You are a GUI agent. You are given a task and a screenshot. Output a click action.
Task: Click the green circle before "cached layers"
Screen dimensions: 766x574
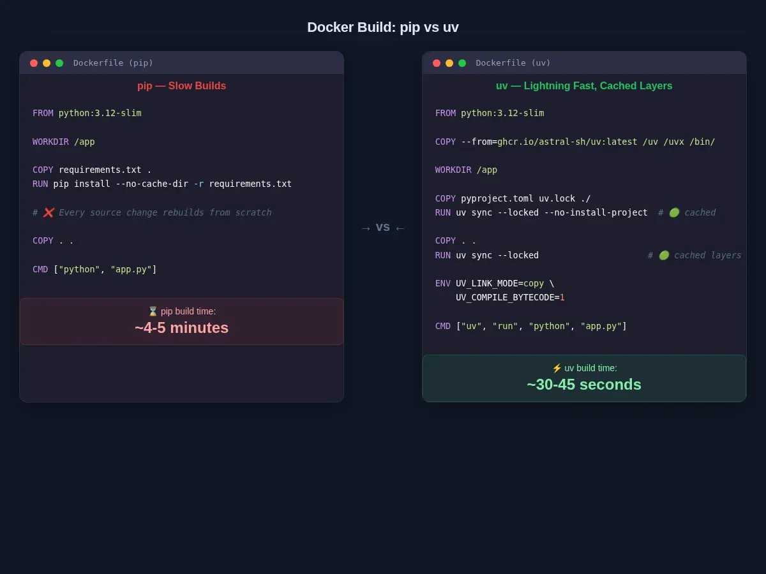point(664,255)
